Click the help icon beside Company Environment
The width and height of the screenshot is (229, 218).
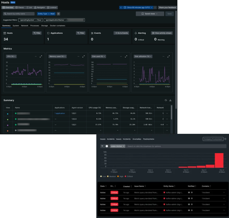(225, 139)
